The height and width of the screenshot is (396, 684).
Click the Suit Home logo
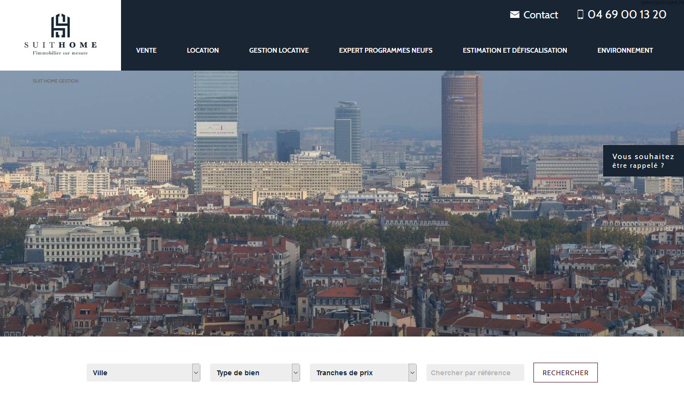(x=61, y=34)
